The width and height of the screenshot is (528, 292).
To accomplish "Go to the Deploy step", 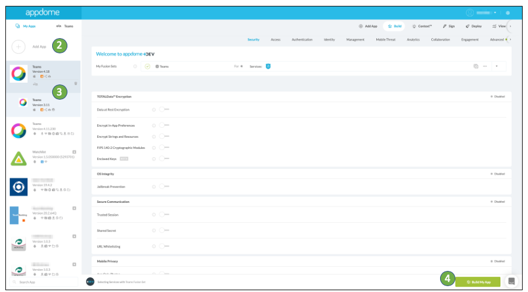I will click(474, 26).
